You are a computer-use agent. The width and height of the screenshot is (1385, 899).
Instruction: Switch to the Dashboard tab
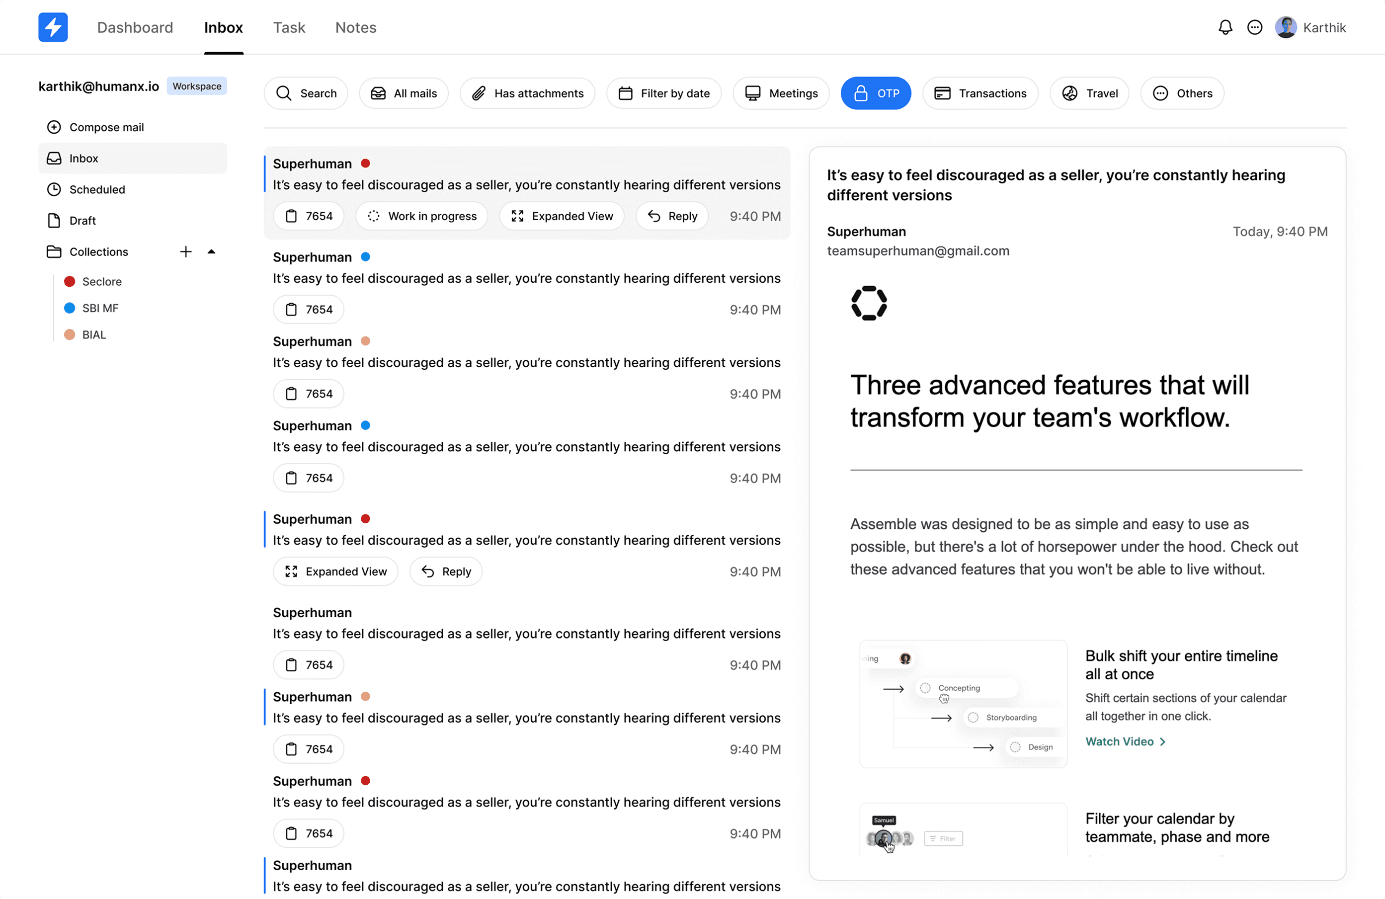tap(135, 27)
